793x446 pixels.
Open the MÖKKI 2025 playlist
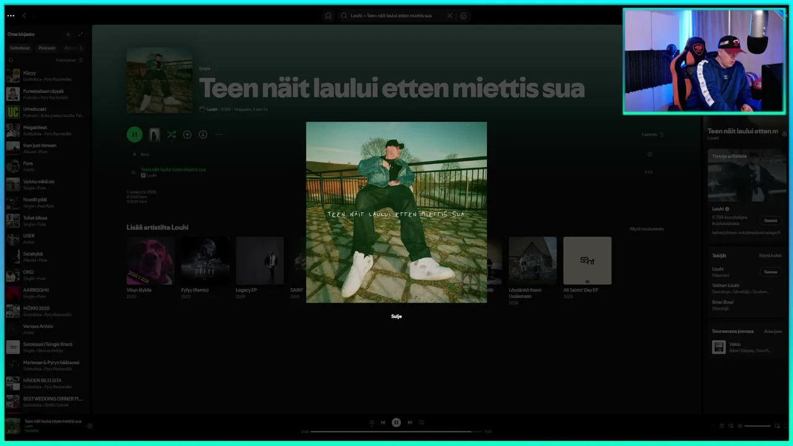click(46, 311)
